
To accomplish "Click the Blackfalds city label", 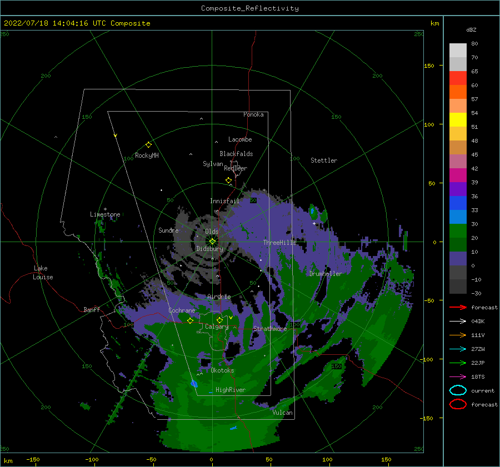I will pyautogui.click(x=236, y=154).
